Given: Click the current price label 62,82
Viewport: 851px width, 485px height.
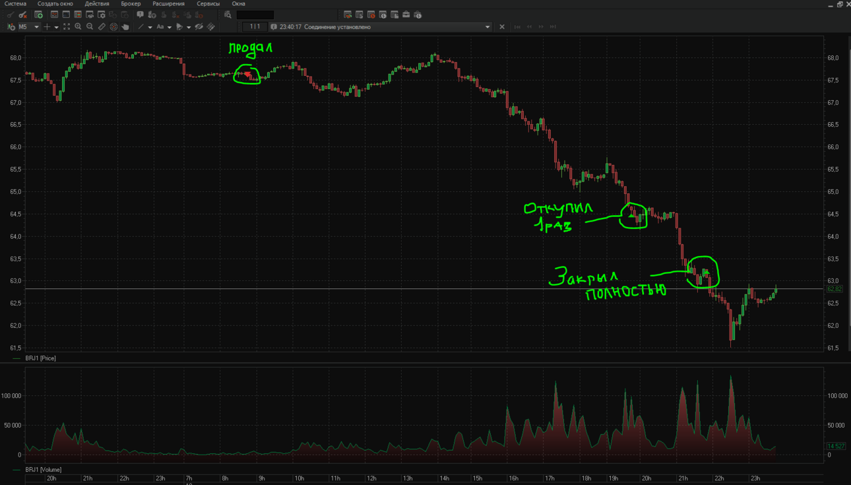Looking at the screenshot, I should pos(835,289).
